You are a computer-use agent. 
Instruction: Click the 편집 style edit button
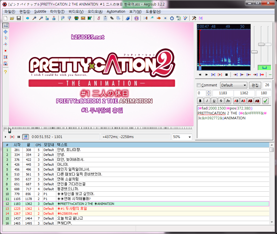[x=255, y=85]
